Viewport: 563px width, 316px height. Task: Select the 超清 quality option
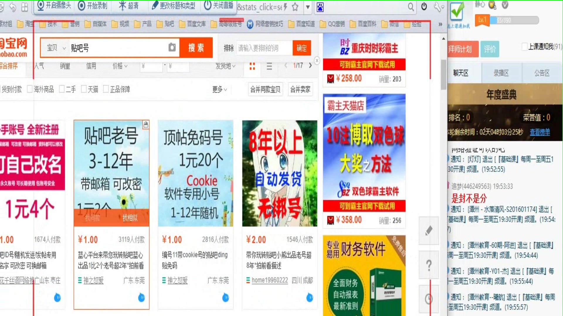[x=129, y=6]
